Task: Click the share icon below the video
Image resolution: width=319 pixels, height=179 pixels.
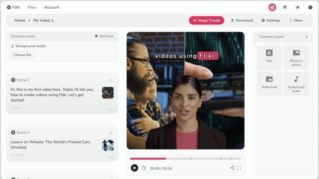Action: (232, 168)
